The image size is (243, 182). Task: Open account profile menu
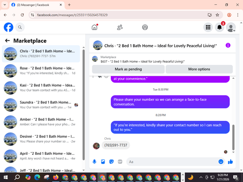[231, 27]
